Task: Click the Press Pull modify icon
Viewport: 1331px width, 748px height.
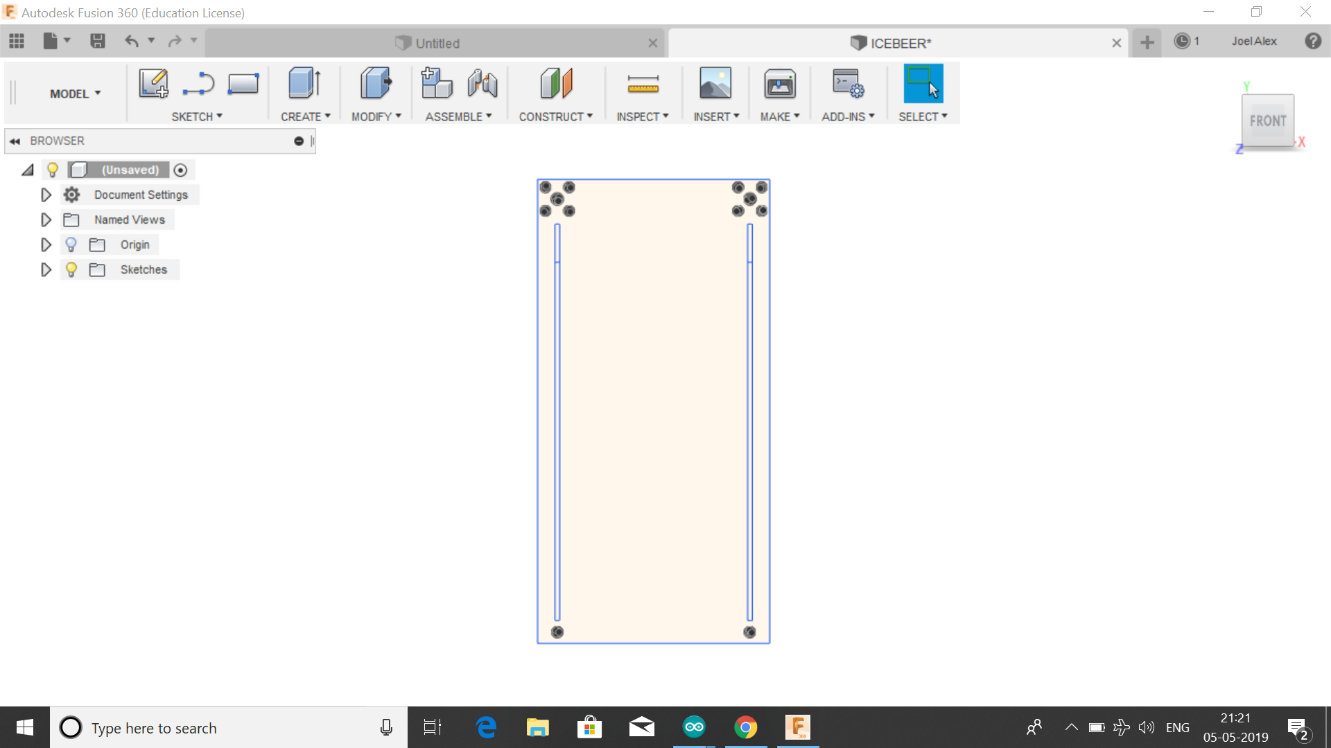Action: pos(375,84)
